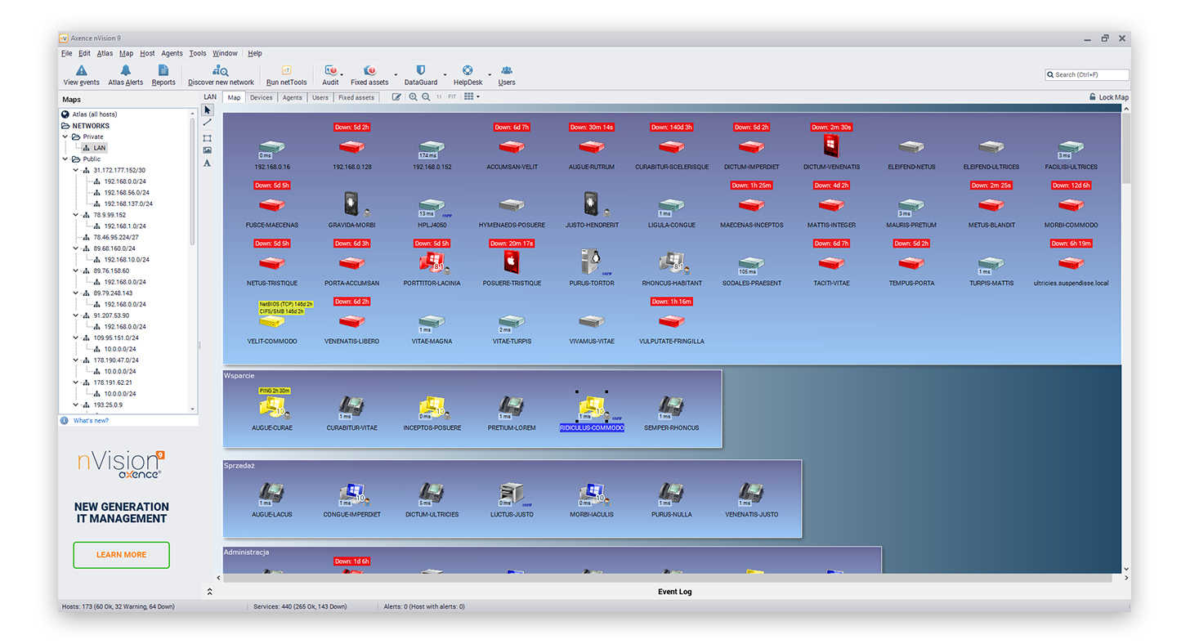Start Discover new network

[x=220, y=75]
